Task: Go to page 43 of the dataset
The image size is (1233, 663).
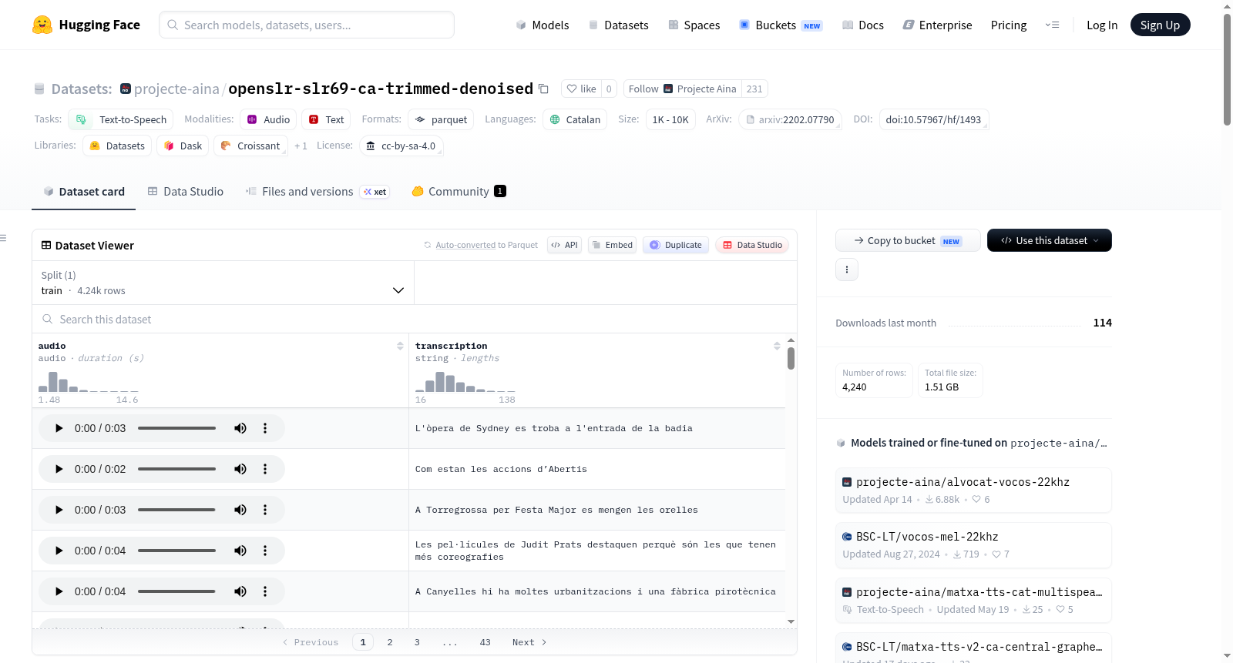Action: 485,642
